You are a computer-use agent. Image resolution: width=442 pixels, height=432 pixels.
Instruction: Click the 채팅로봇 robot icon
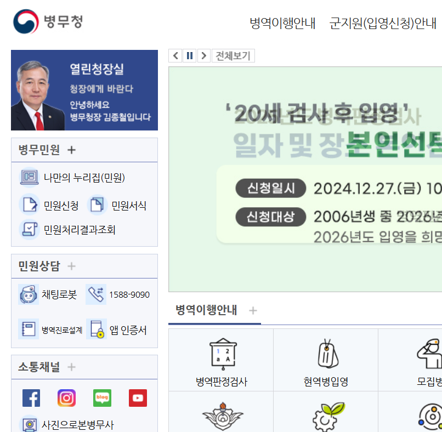coord(29,294)
